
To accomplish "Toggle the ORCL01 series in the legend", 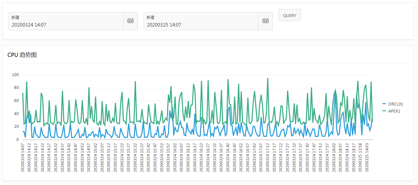I will (x=395, y=104).
